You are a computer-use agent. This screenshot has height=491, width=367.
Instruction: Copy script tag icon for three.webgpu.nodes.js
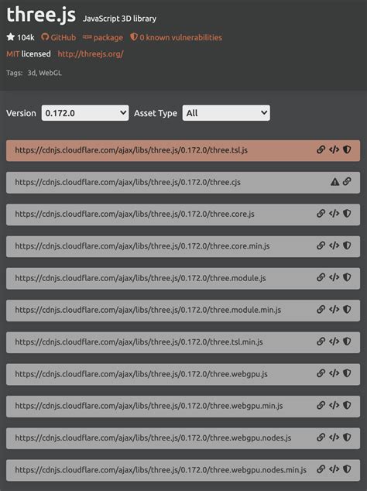click(x=334, y=437)
